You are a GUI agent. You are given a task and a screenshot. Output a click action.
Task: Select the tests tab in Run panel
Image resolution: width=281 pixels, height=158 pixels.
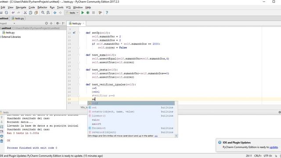pyautogui.click(x=4, y=112)
